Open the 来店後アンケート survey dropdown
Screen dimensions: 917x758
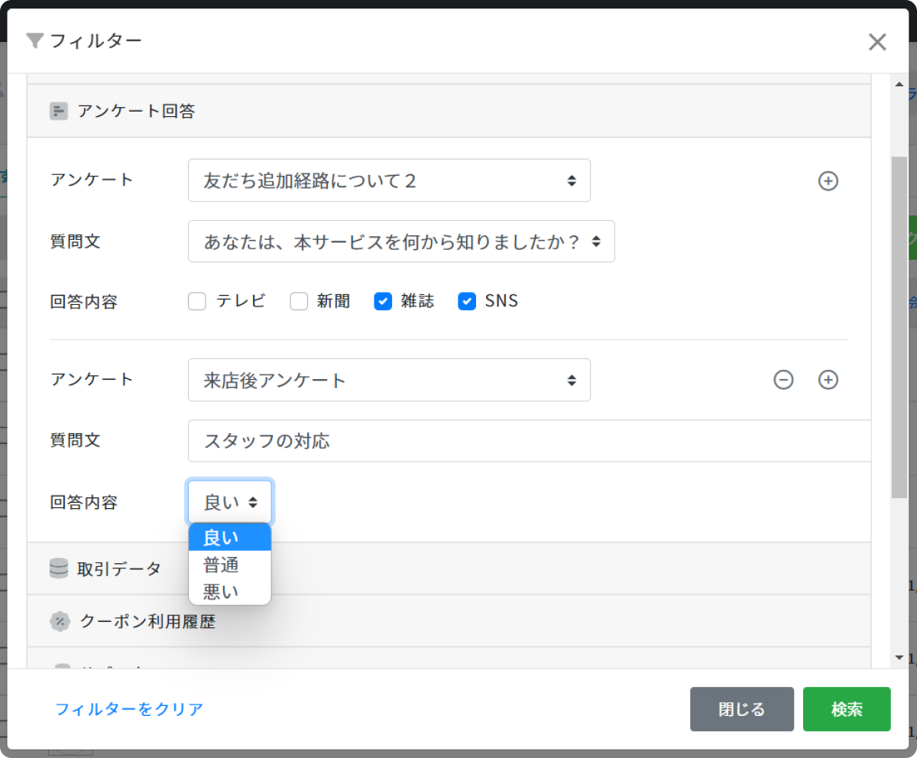389,380
